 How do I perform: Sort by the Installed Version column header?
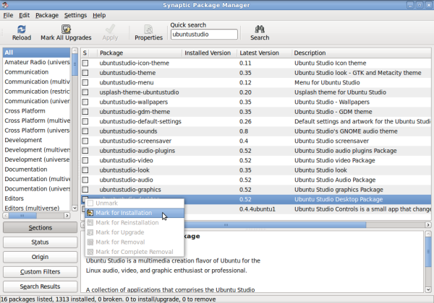tap(209, 53)
